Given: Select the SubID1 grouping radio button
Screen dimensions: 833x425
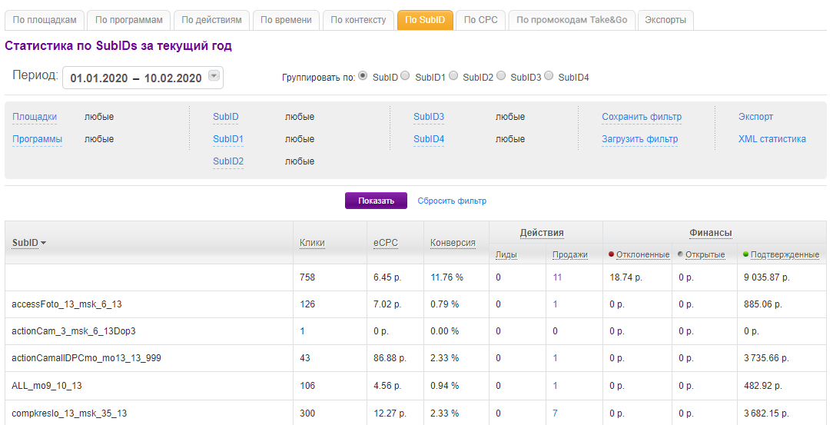Looking at the screenshot, I should 405,76.
